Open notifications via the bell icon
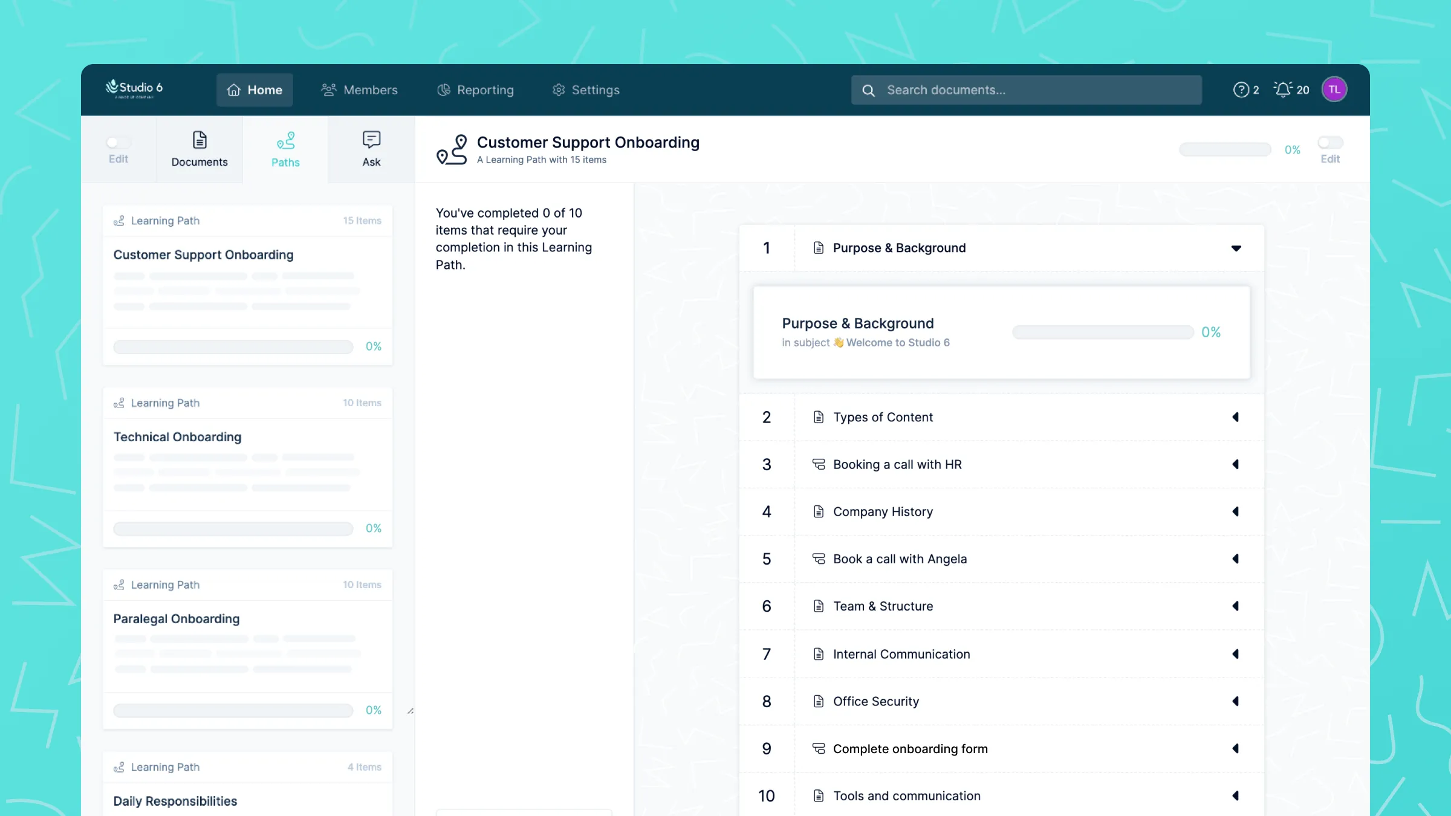 tap(1282, 89)
